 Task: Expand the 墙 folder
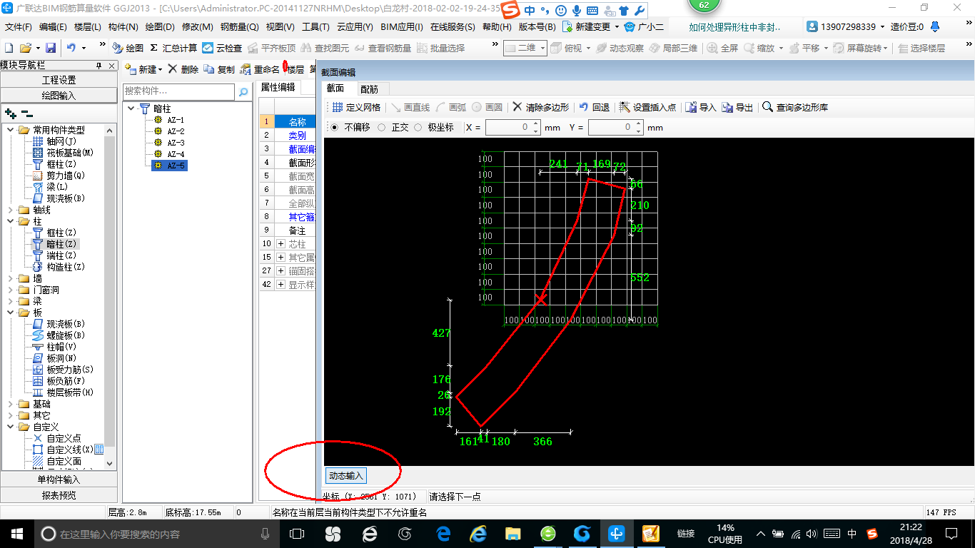11,278
